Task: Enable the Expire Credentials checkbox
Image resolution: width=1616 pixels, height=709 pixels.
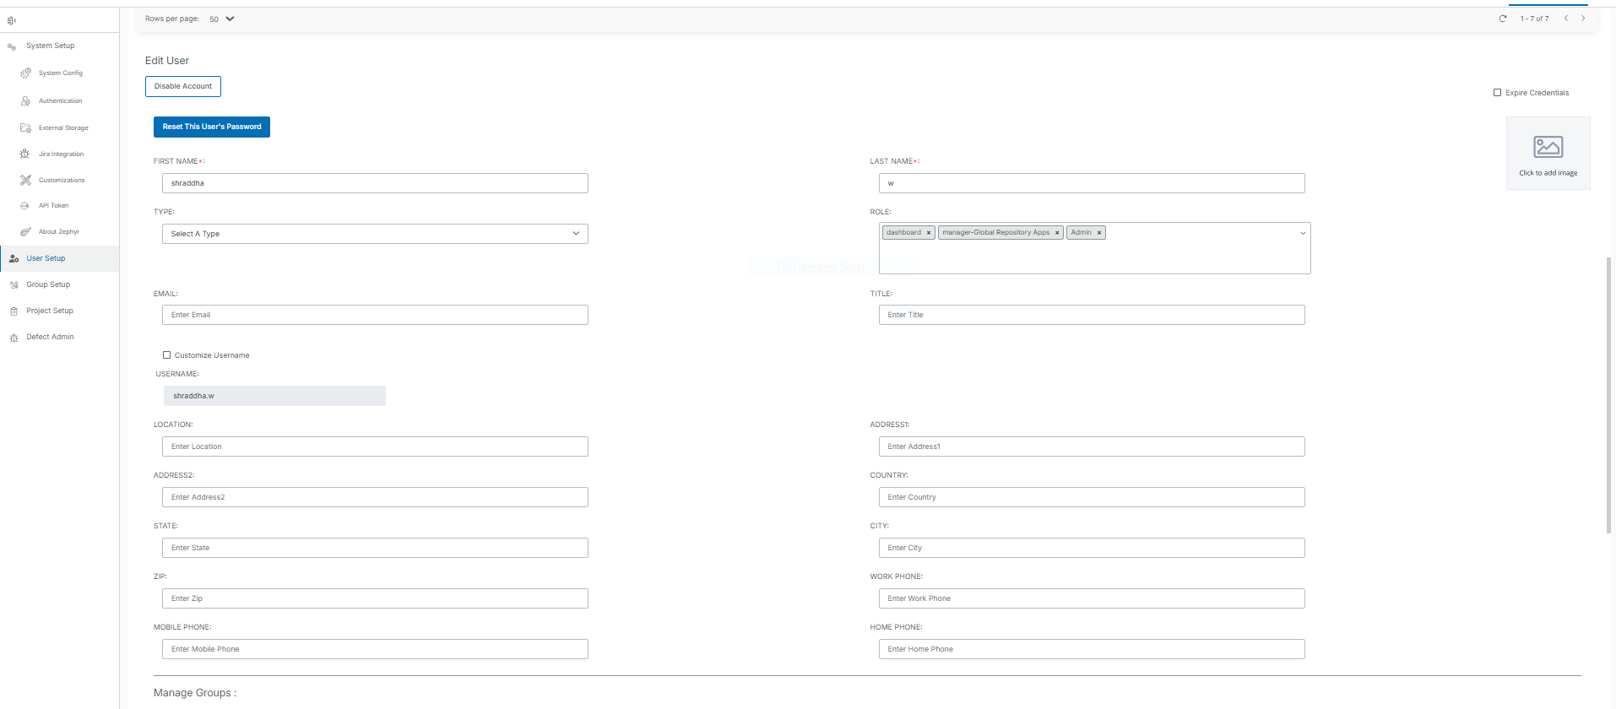Action: (1498, 93)
